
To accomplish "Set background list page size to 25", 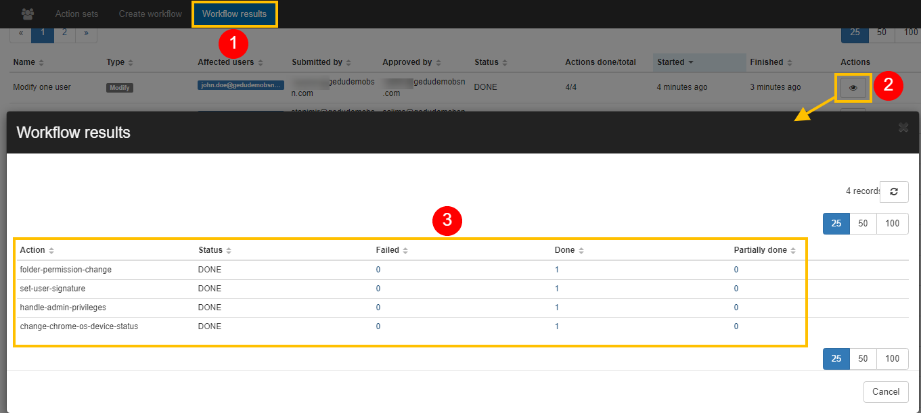I will coord(855,32).
